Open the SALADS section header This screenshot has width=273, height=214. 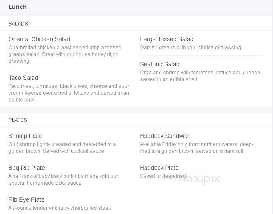point(18,24)
